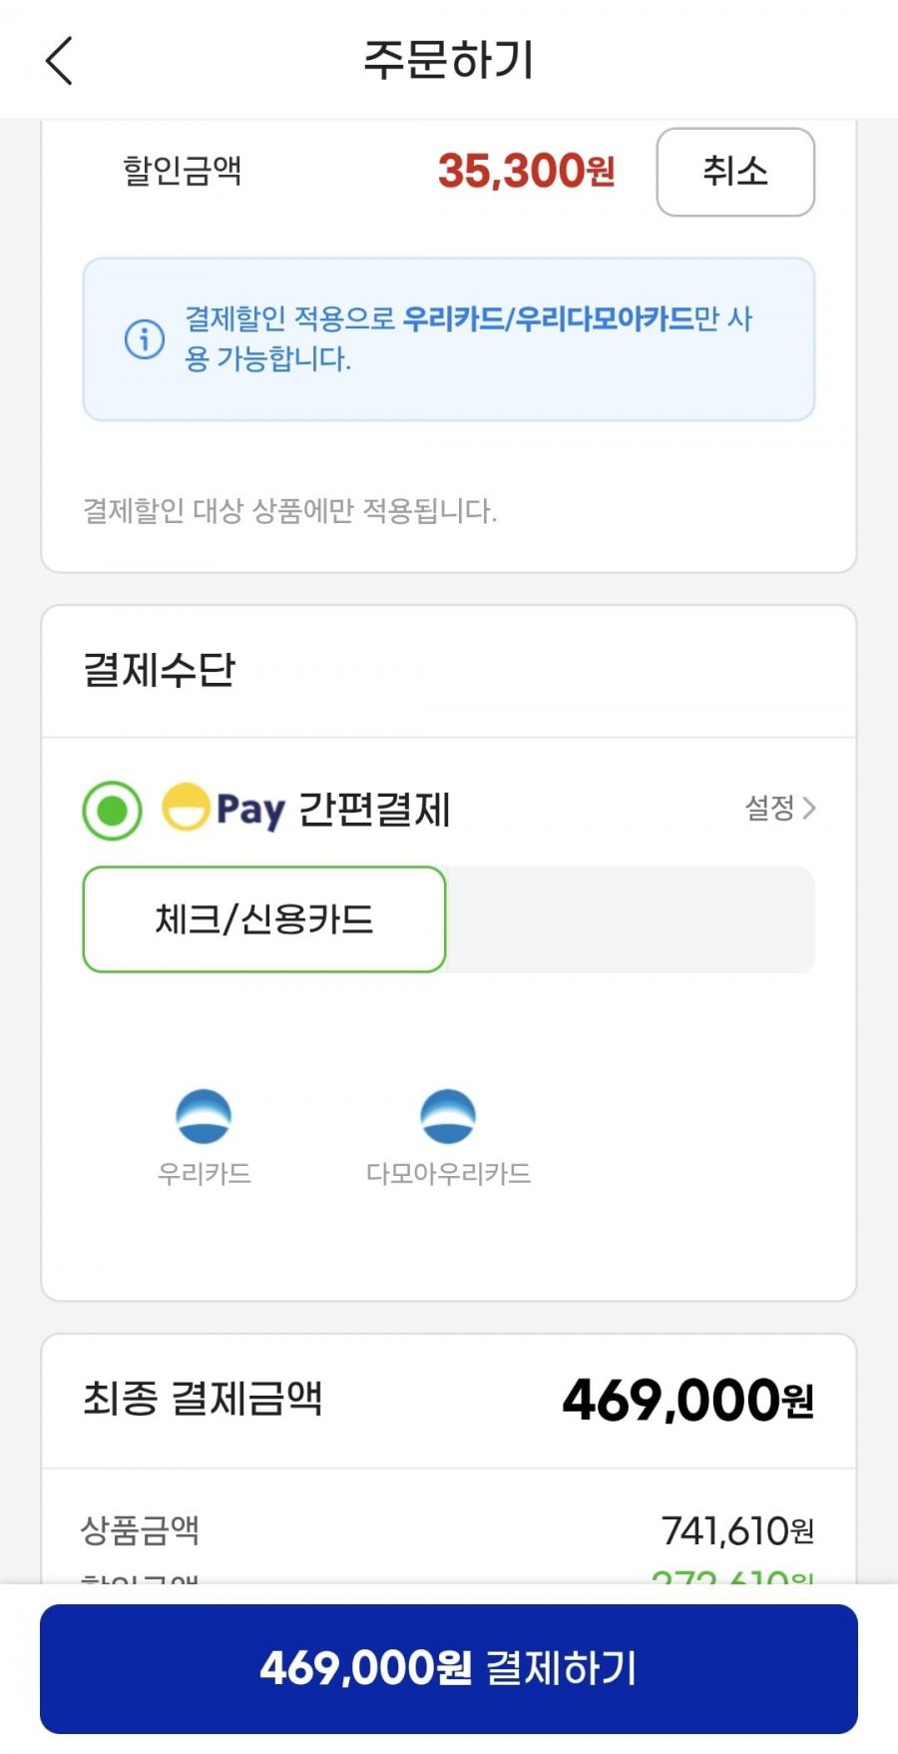Click the 결제할인 대상 상품 footnote

click(x=289, y=511)
